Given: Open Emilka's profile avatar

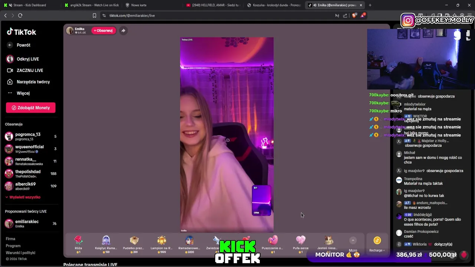Looking at the screenshot, I should click(x=70, y=30).
